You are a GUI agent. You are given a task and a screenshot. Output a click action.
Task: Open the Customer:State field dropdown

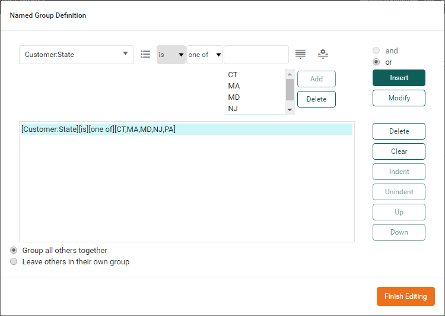tap(77, 55)
